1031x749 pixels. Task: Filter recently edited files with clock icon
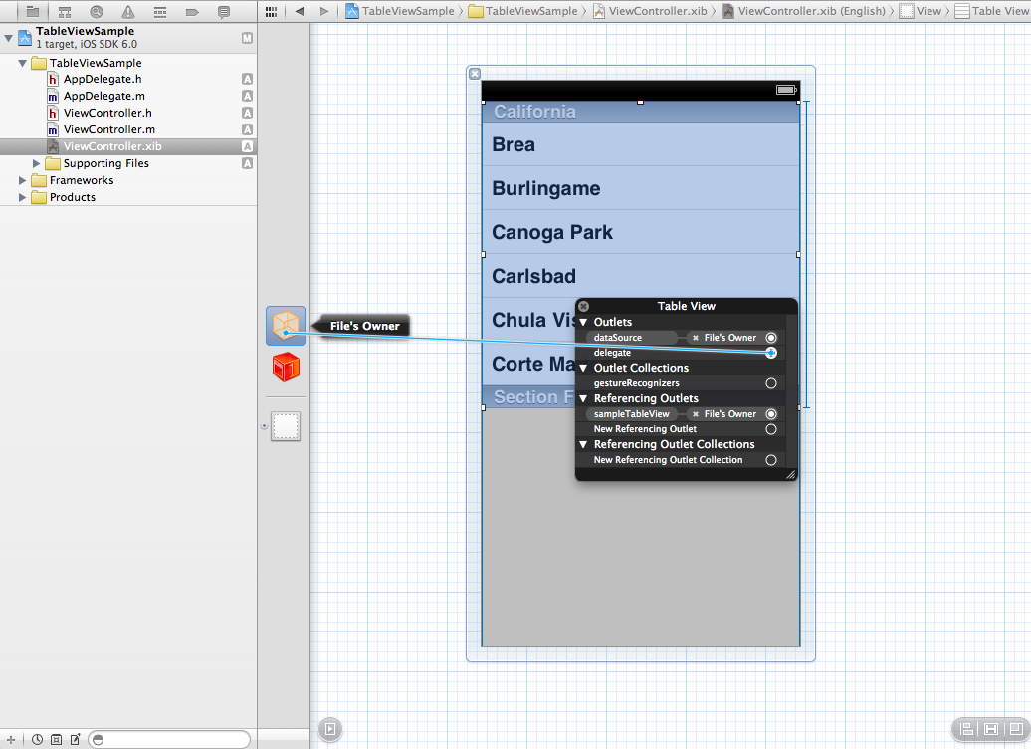point(38,740)
